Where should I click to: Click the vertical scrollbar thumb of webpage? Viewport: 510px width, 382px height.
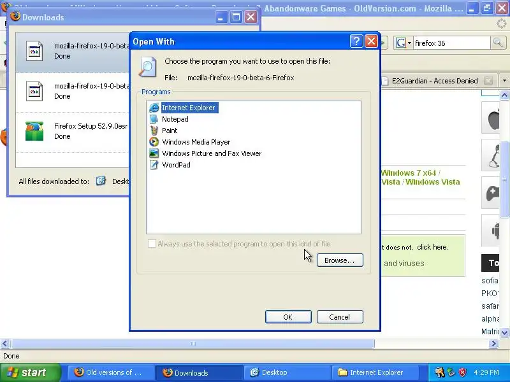click(504, 180)
